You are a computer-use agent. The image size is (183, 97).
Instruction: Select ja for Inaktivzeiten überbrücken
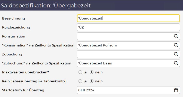click(80, 72)
